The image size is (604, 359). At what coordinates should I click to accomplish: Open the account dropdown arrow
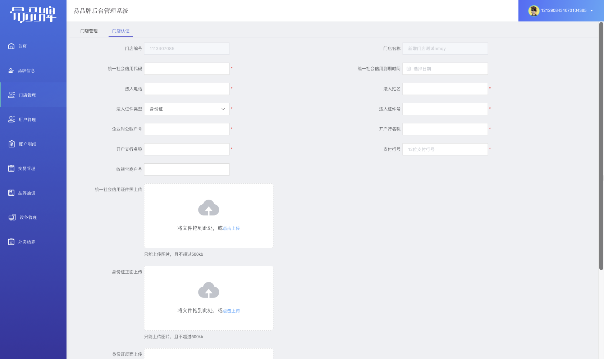(592, 10)
